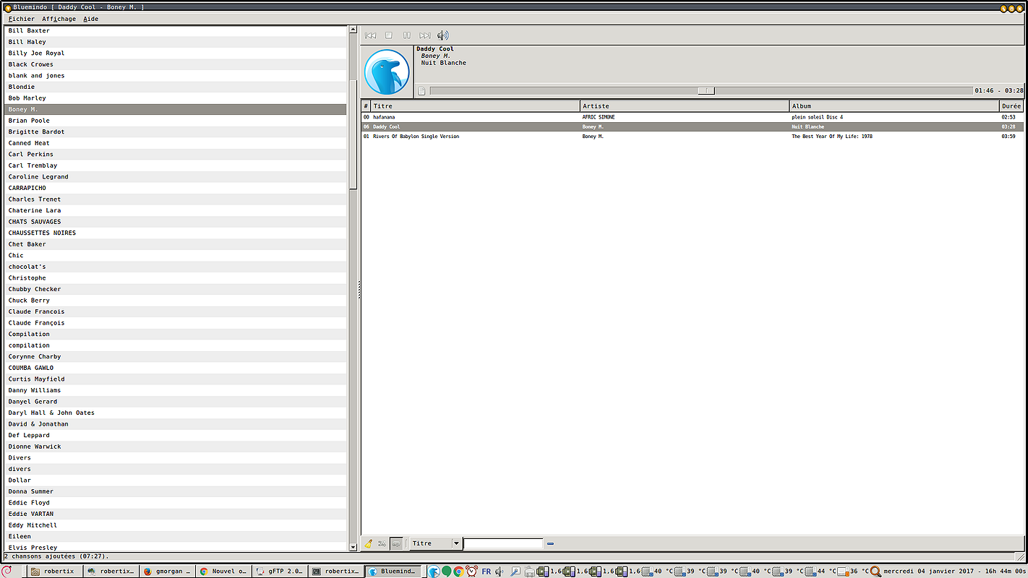This screenshot has height=578, width=1028.
Task: Select Bill Haley in the artist list
Action: [x=176, y=42]
